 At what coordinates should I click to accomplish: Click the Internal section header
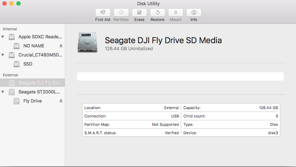point(10,29)
